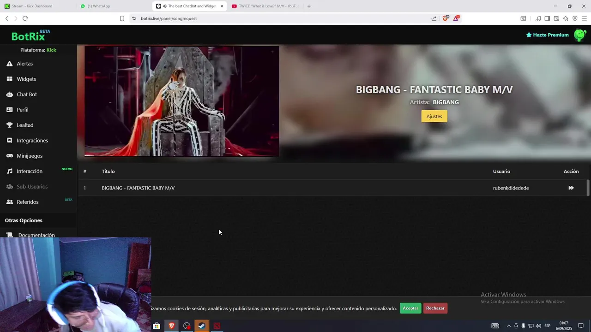Viewport: 591px width, 332px height.
Task: Open the network tray icon
Action: click(531, 326)
